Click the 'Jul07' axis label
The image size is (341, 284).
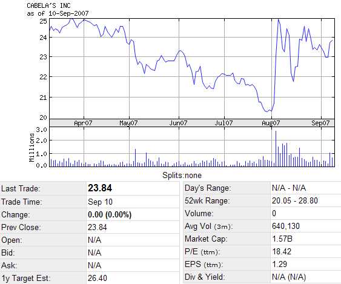click(223, 123)
